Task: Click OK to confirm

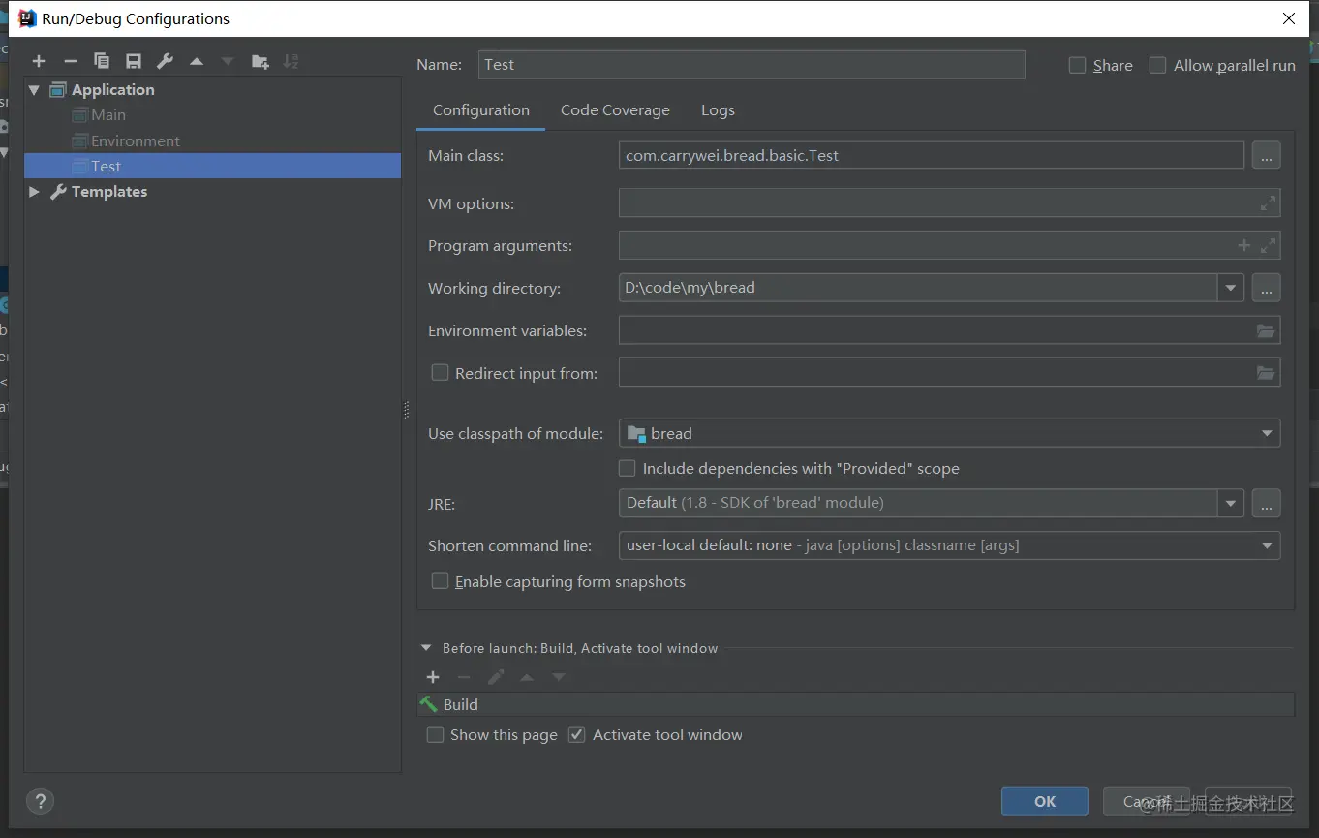Action: coord(1045,801)
